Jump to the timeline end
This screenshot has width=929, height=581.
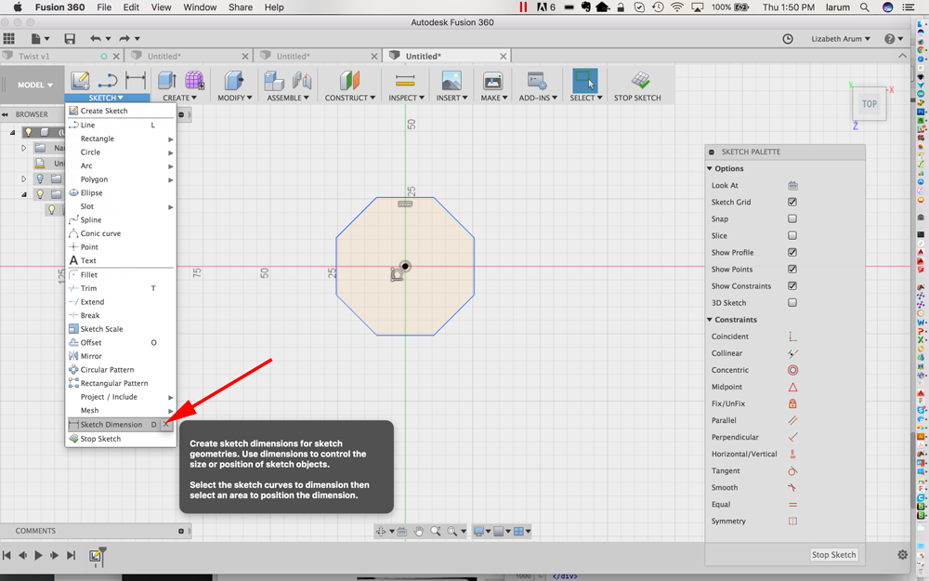pyautogui.click(x=72, y=556)
